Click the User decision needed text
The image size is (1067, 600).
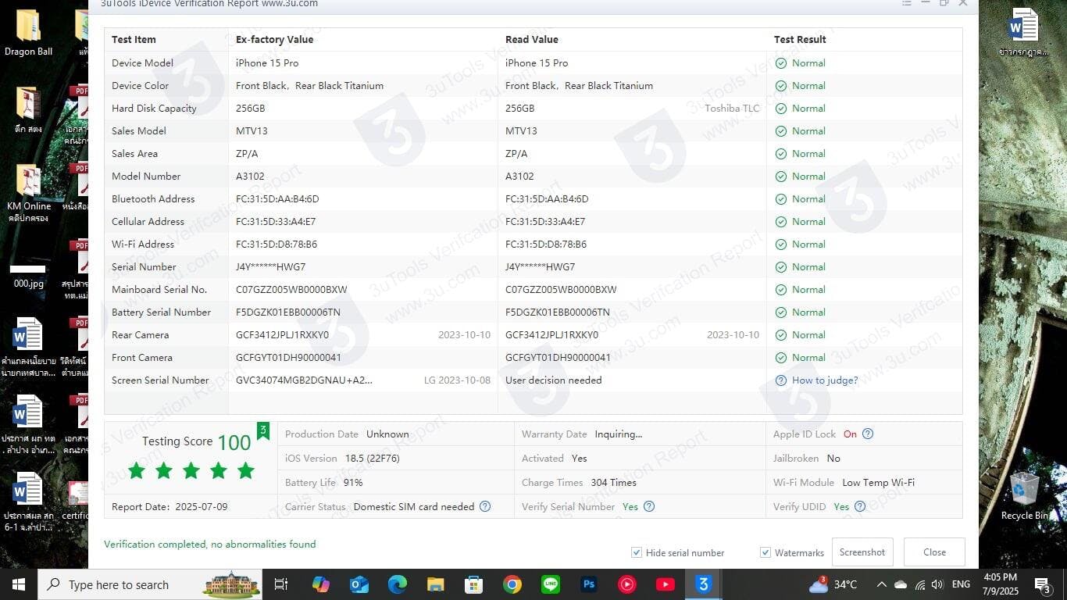tap(554, 380)
